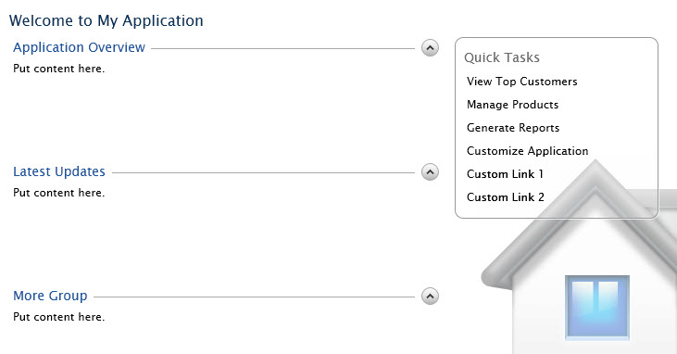
Task: Collapse the Application Overview section
Action: point(430,48)
